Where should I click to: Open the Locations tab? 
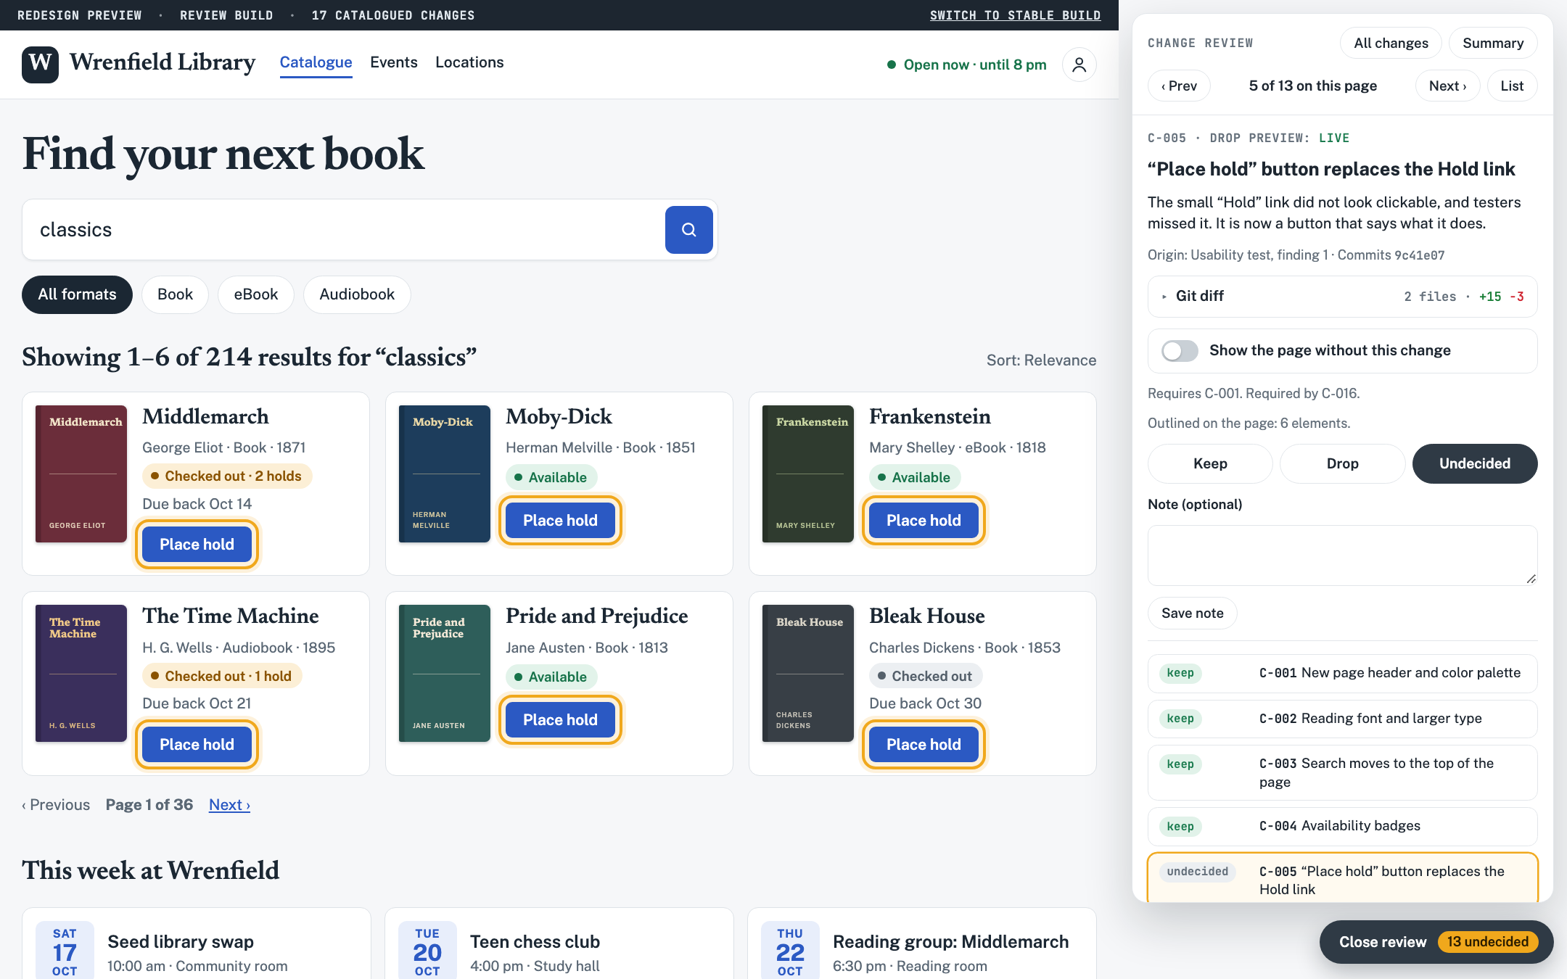pyautogui.click(x=469, y=62)
